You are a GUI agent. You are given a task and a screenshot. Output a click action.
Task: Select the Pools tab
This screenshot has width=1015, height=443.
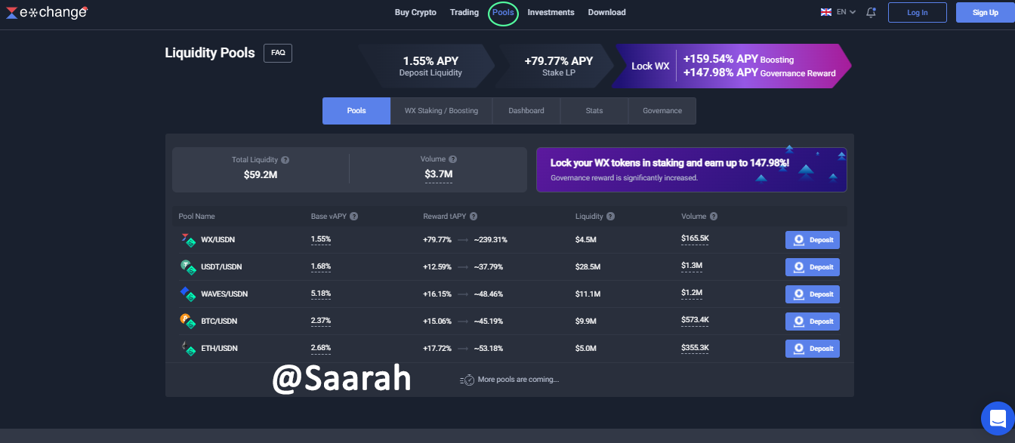[356, 111]
